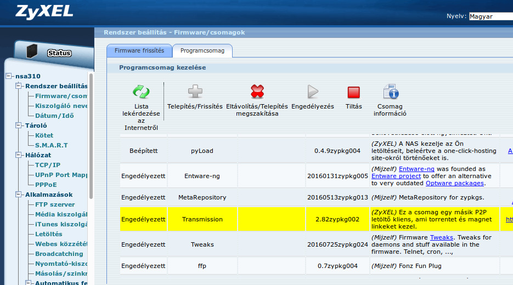Select the Tweaks package name cell
The image size is (513, 285).
[x=202, y=244]
